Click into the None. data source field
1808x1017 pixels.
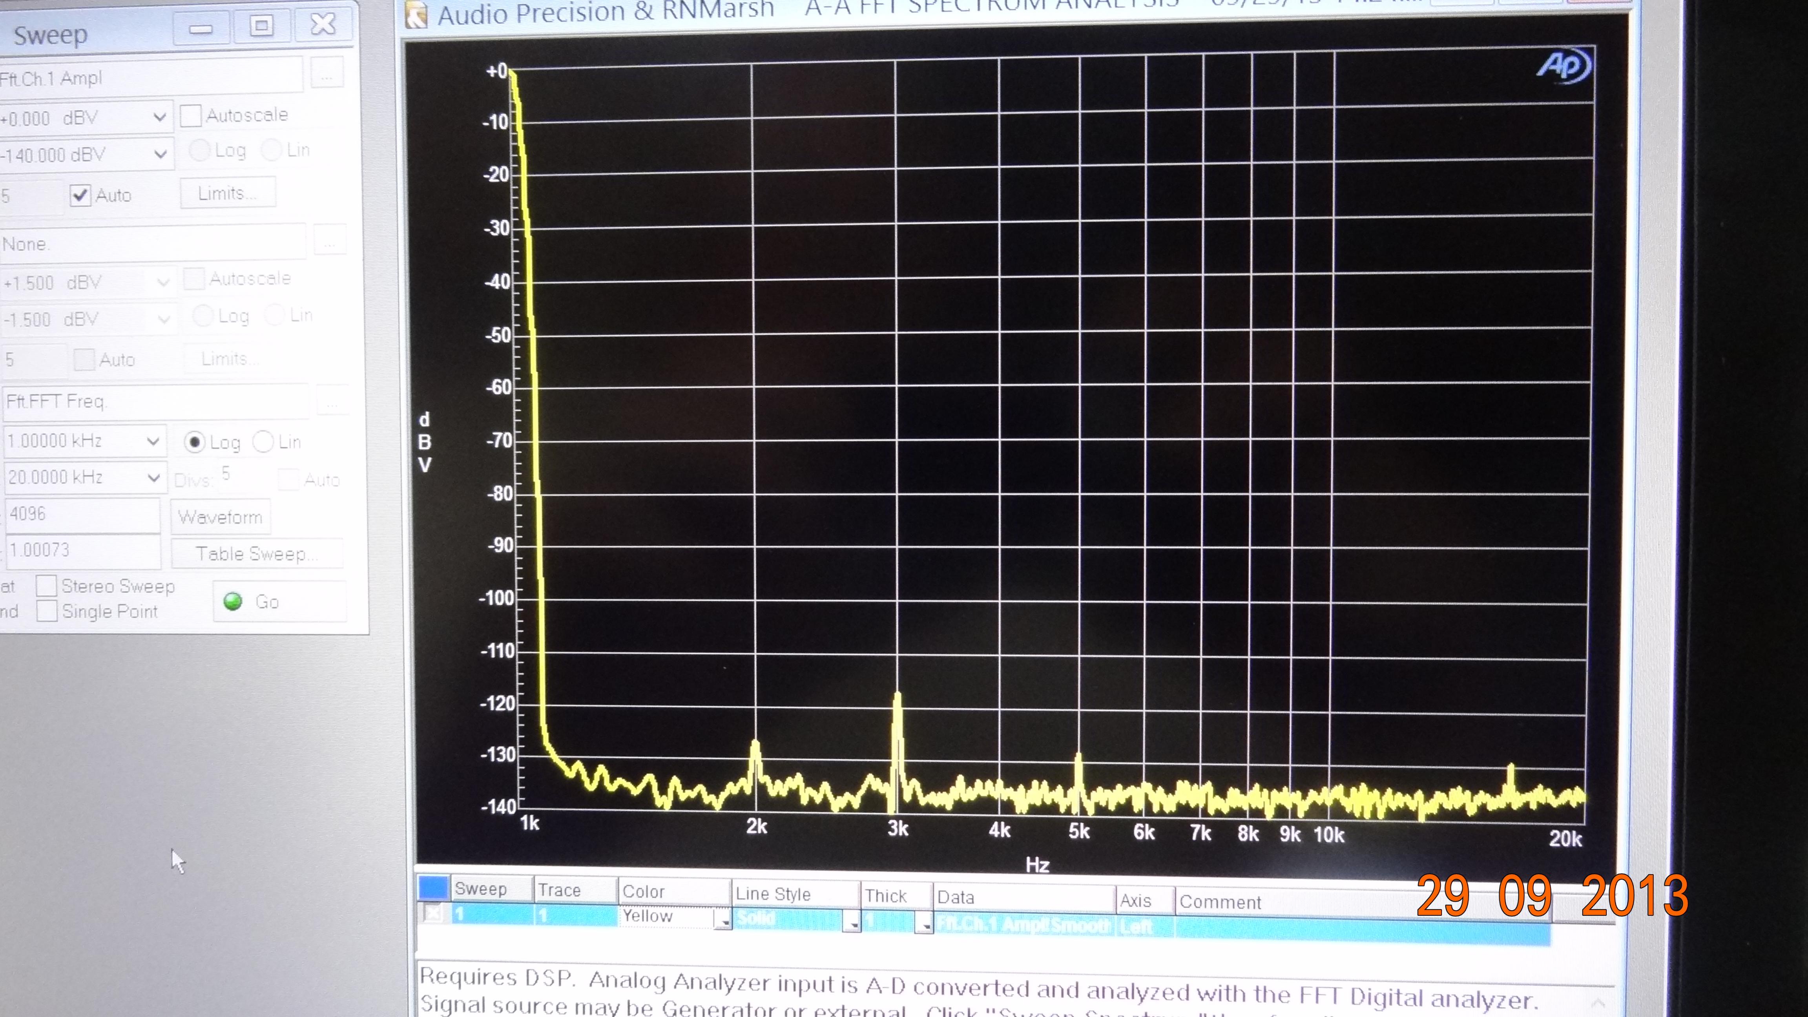pyautogui.click(x=153, y=243)
